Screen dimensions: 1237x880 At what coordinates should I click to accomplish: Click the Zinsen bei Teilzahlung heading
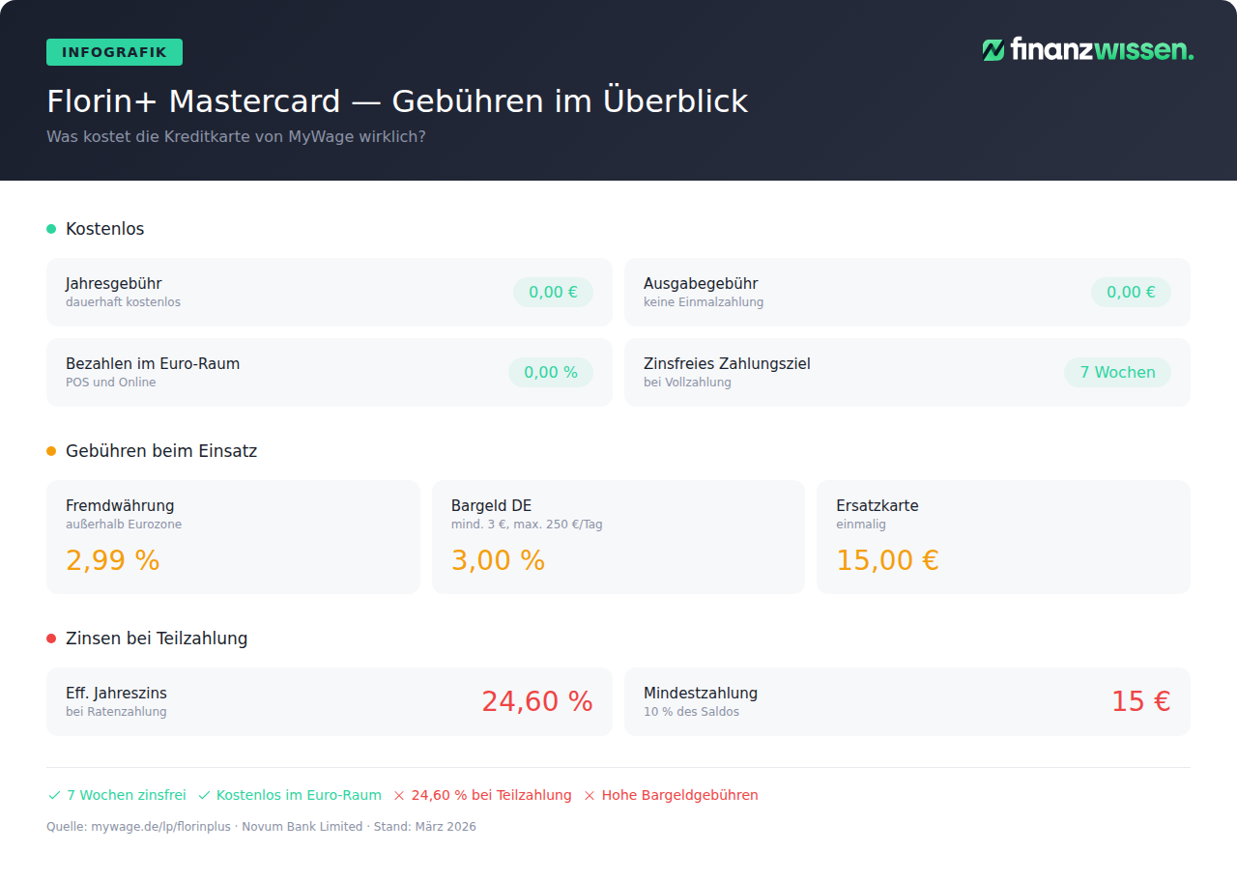click(157, 639)
